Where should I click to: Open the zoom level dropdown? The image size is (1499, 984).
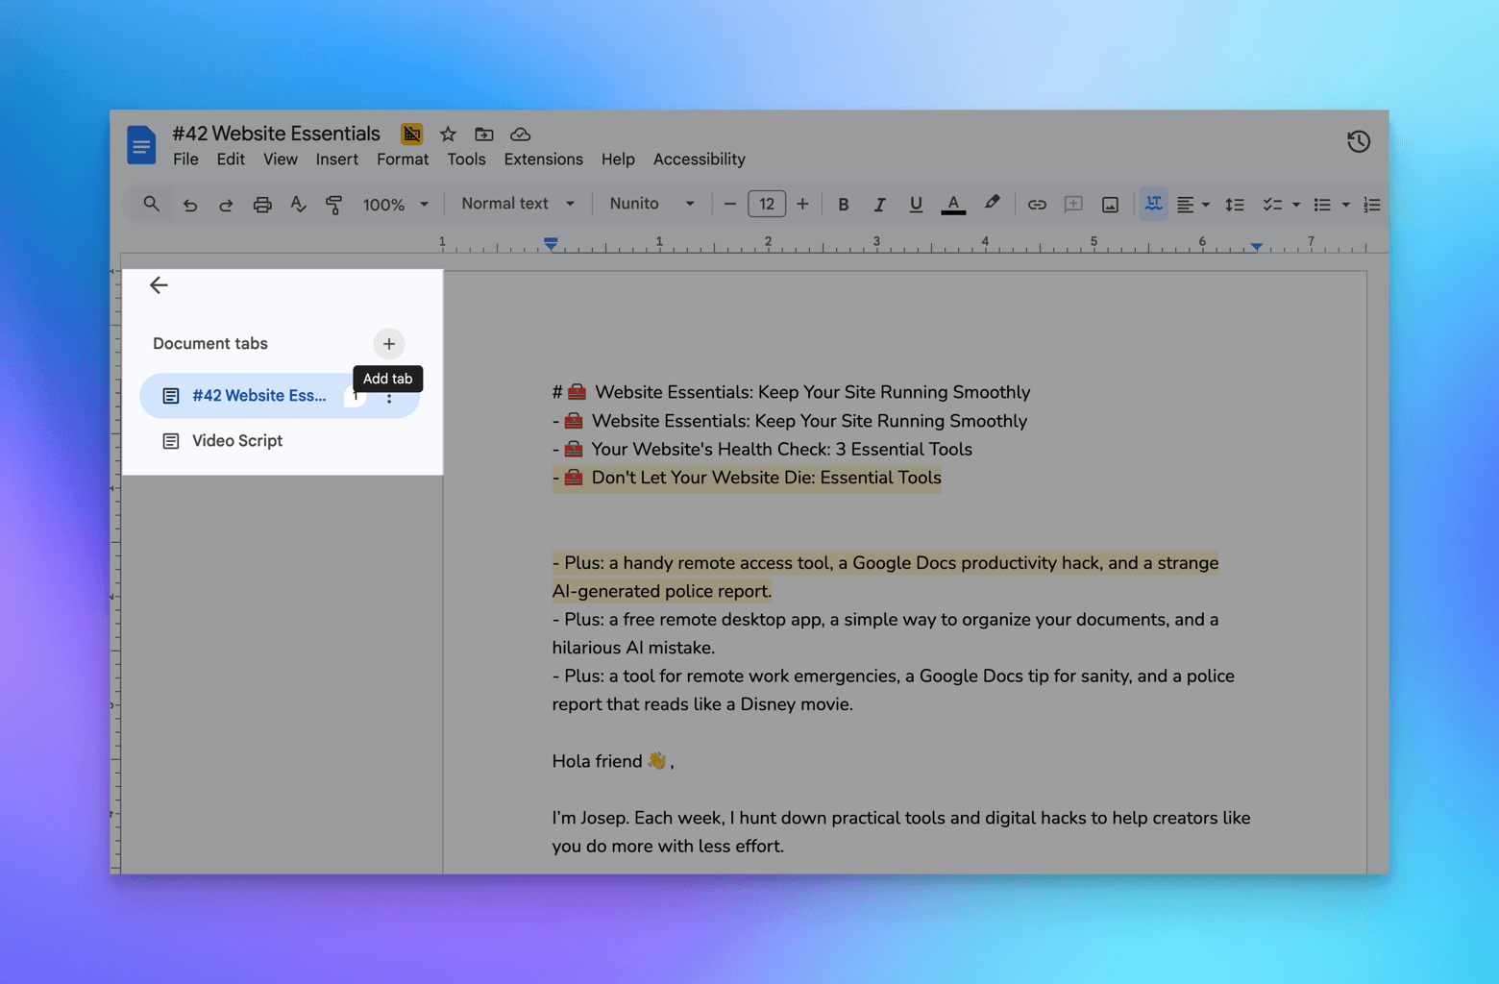[394, 204]
